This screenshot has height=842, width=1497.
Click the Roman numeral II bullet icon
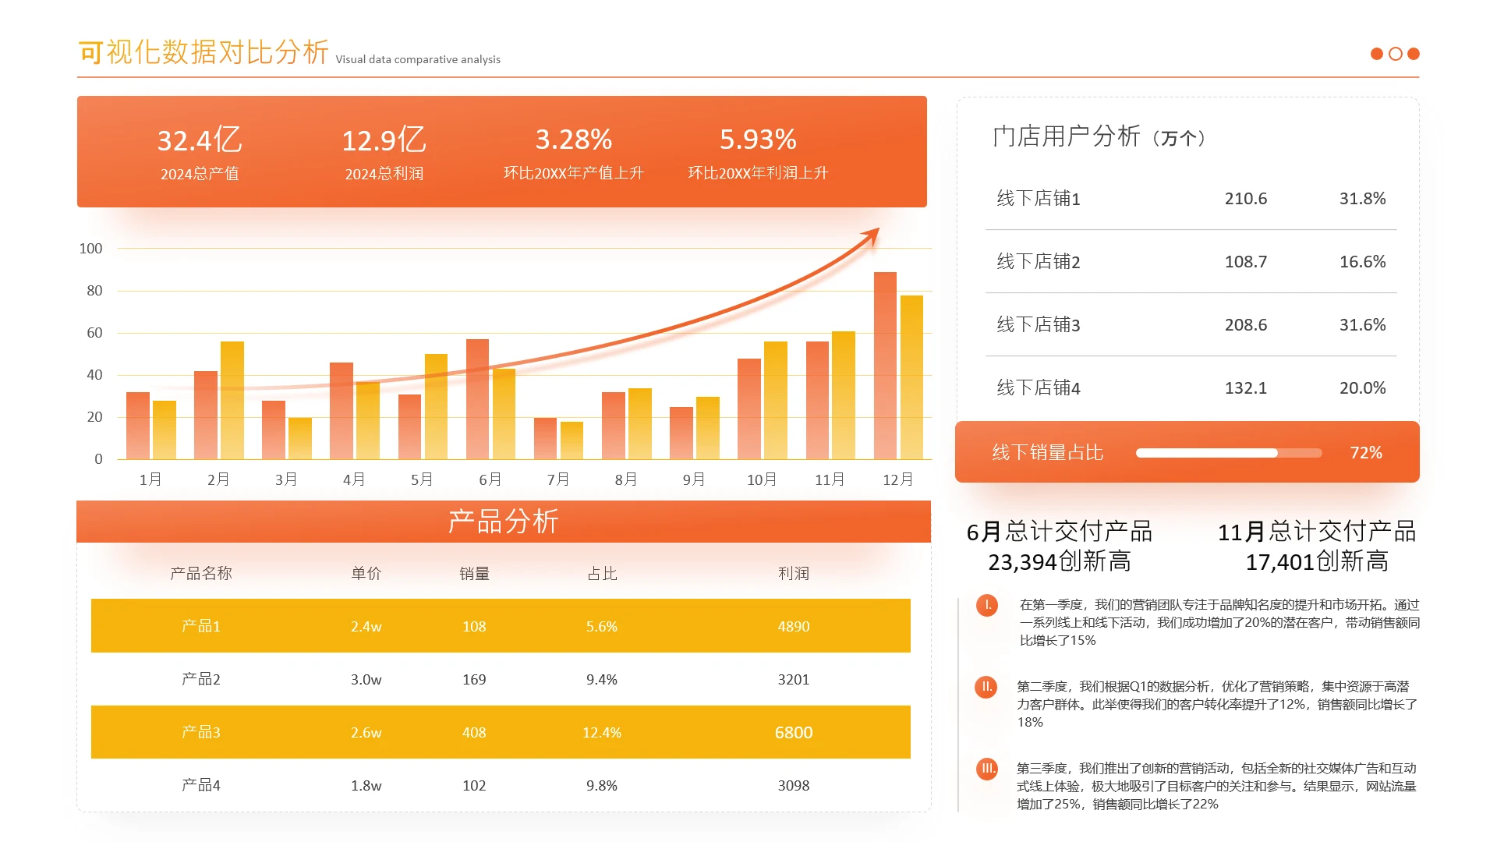[986, 687]
